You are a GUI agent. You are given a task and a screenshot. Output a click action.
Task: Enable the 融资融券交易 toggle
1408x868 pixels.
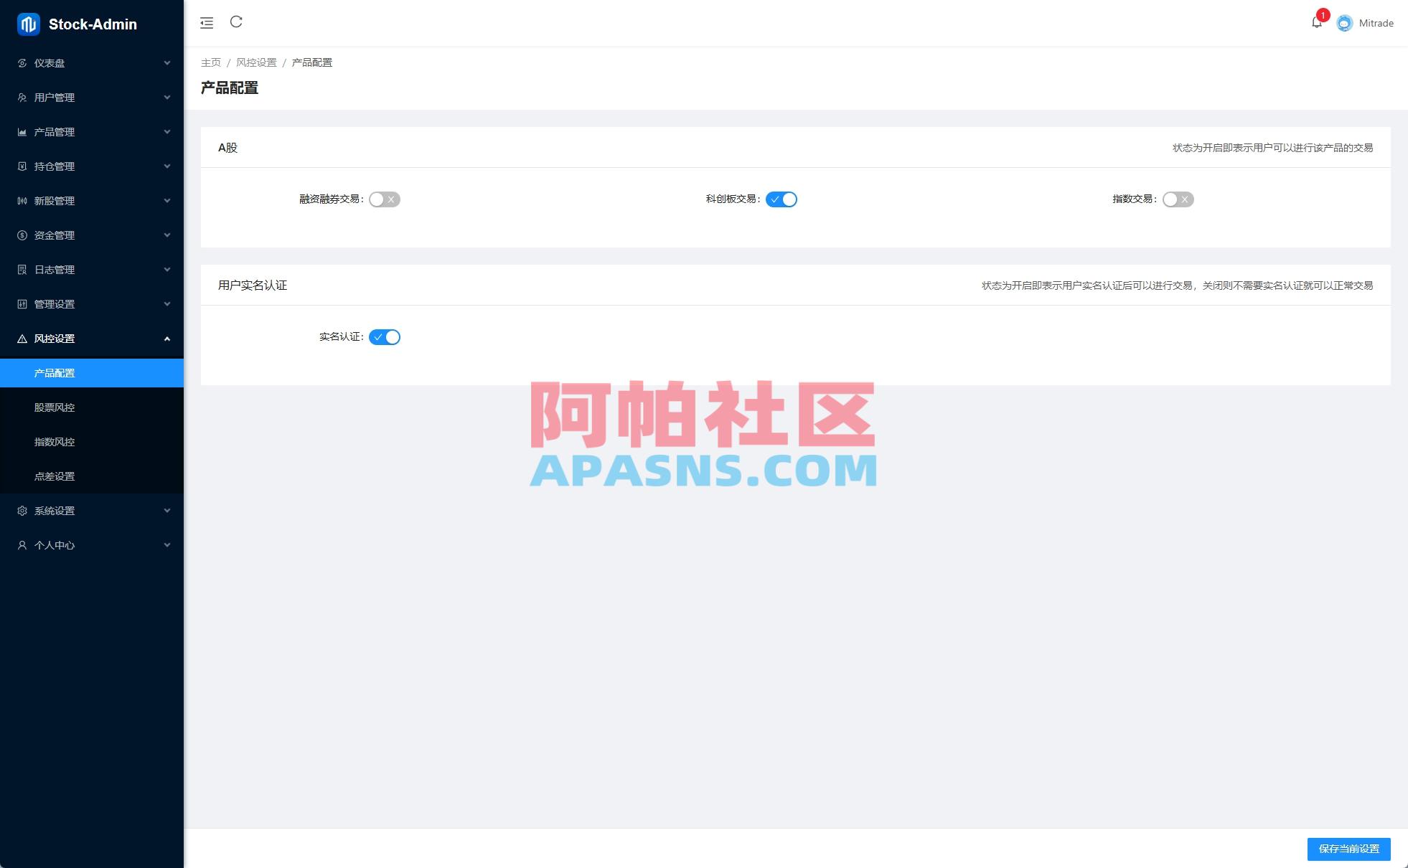click(383, 199)
